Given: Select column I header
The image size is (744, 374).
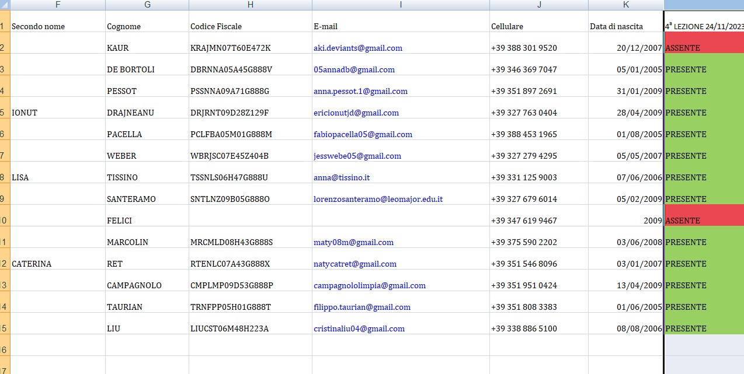Looking at the screenshot, I should (x=401, y=5).
